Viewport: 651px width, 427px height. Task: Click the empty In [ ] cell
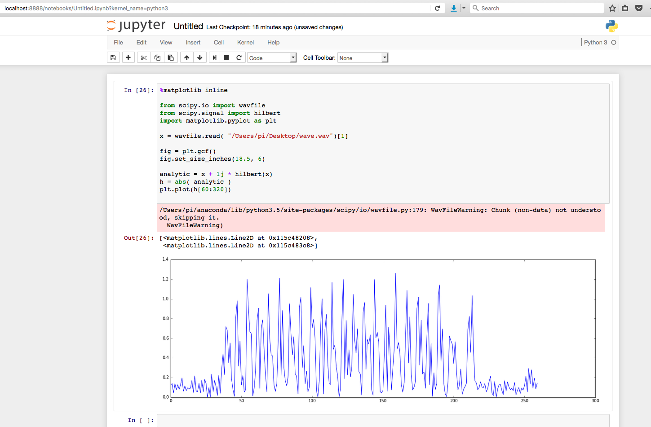point(383,421)
